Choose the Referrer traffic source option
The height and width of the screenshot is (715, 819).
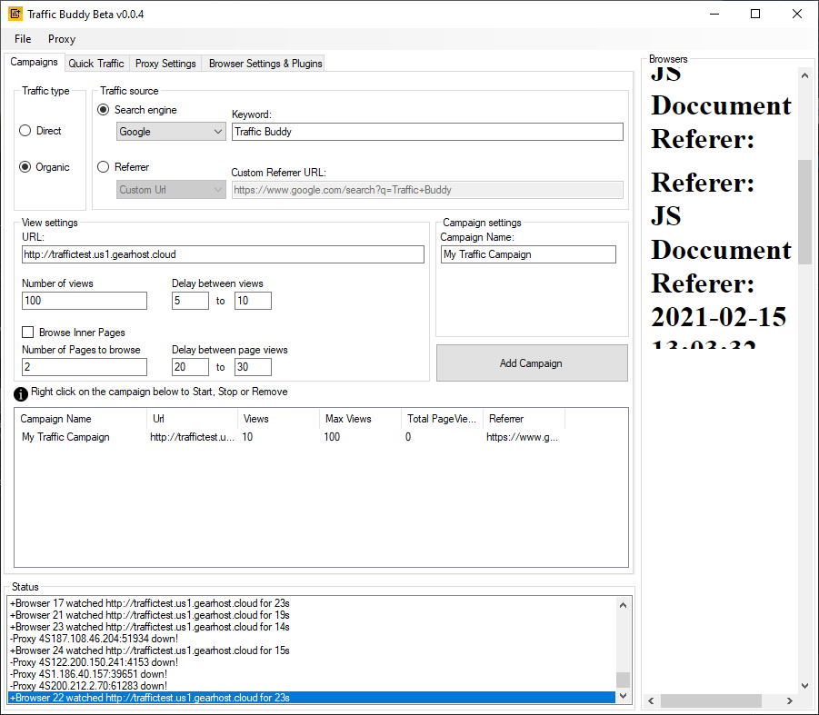coord(104,165)
